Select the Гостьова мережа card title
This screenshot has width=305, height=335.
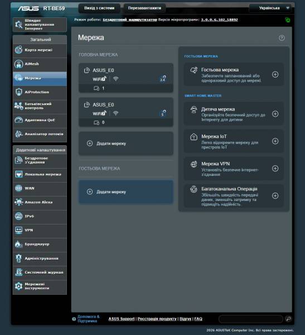[x=220, y=70]
